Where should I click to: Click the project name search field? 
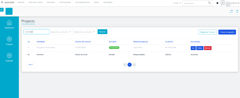tap(36, 32)
